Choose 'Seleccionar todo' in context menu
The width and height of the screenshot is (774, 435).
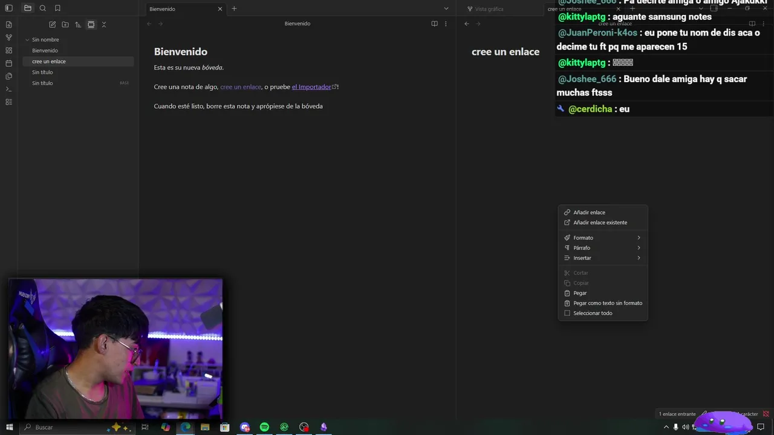coord(603,313)
